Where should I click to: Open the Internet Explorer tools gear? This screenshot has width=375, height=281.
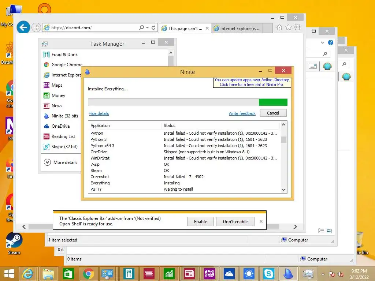297,27
